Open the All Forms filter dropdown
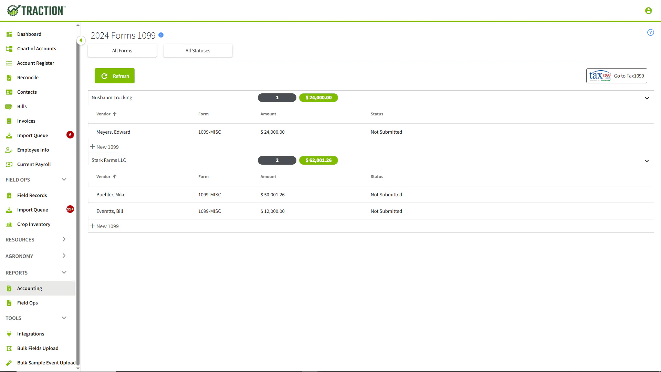 click(122, 51)
